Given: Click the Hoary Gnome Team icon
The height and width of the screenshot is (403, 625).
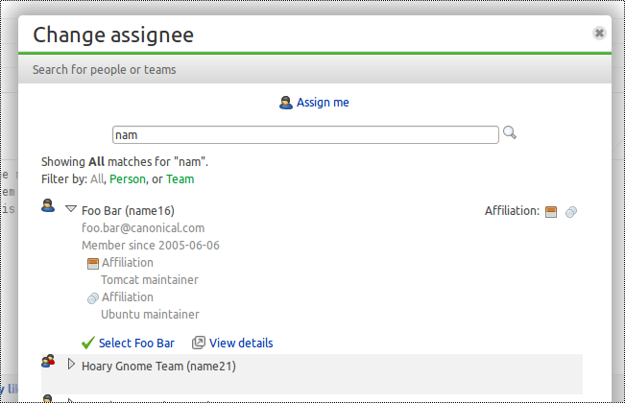Looking at the screenshot, I should (x=48, y=362).
